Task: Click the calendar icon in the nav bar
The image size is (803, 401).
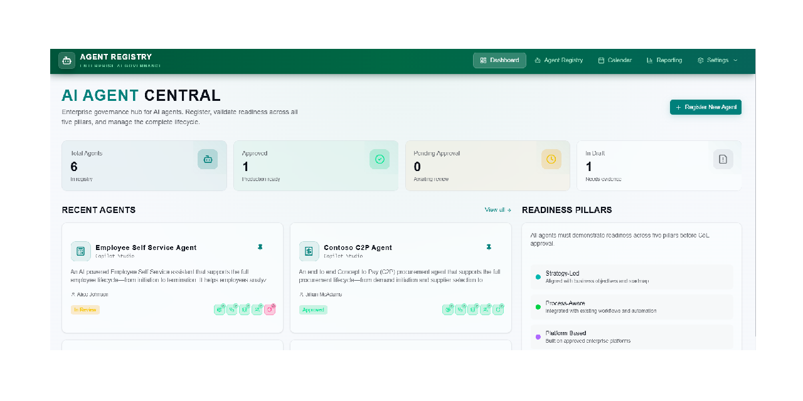Action: click(x=601, y=60)
